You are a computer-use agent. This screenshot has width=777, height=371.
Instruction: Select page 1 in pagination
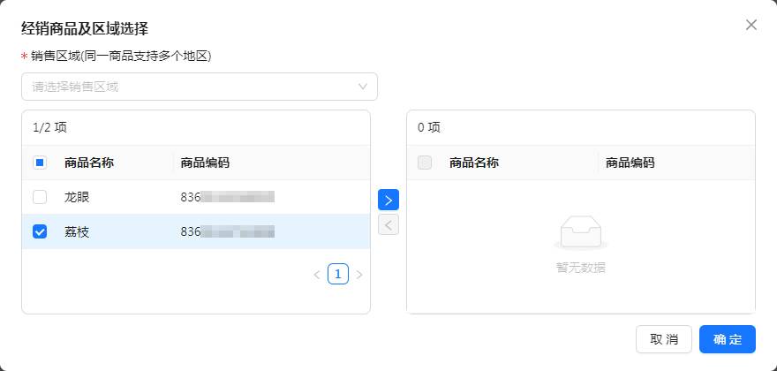[338, 274]
